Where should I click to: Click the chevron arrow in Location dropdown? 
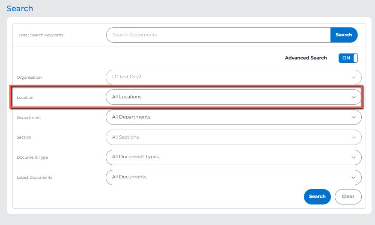click(x=354, y=97)
